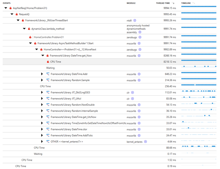Expand the TimeZoneInfo.GetDateTimeNowUtcOffsetFromUtc row
Viewport: 220px width, 169px height.
pos(42,123)
